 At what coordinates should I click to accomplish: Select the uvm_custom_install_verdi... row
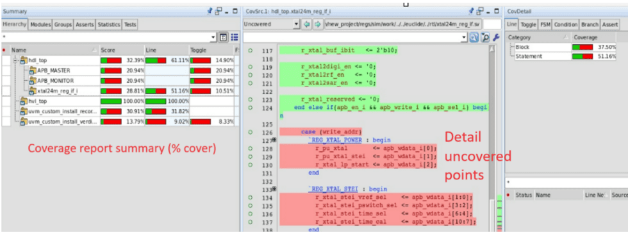pos(120,121)
